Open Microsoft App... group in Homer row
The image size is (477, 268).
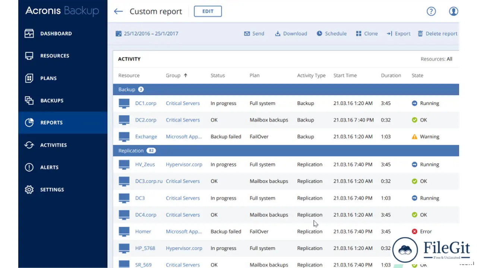pos(184,232)
